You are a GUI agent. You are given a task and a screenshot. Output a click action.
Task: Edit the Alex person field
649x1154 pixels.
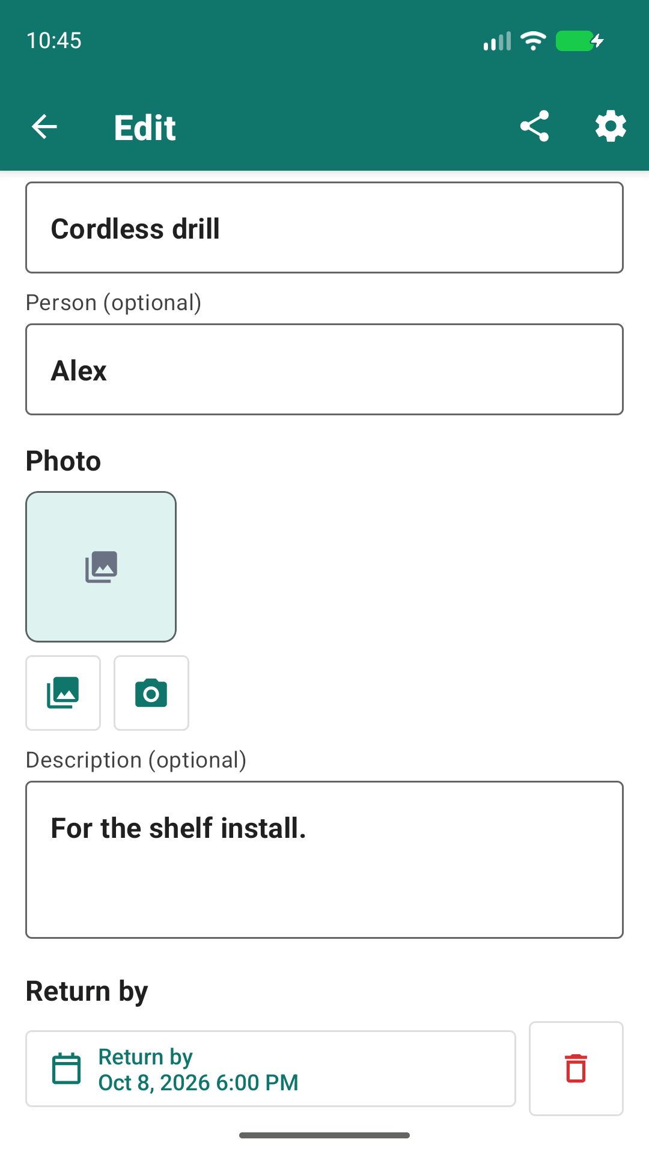pos(324,370)
